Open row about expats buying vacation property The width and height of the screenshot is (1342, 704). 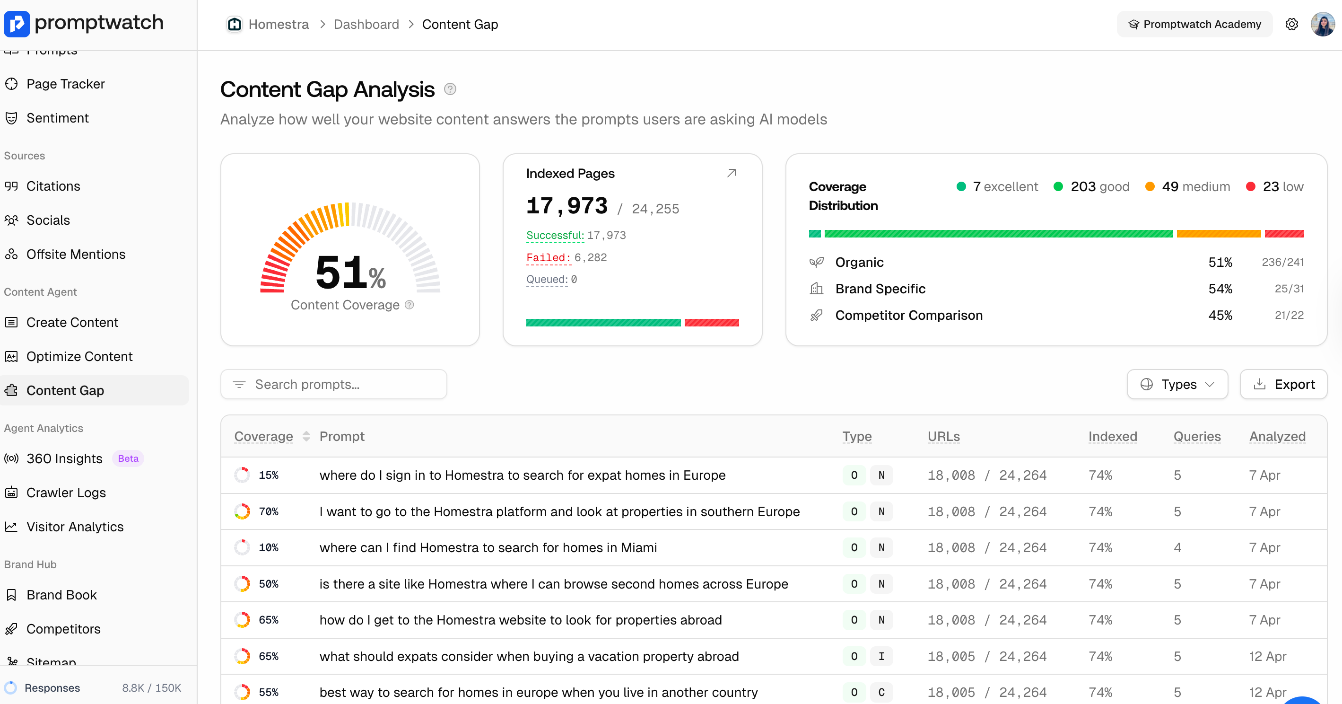774,657
